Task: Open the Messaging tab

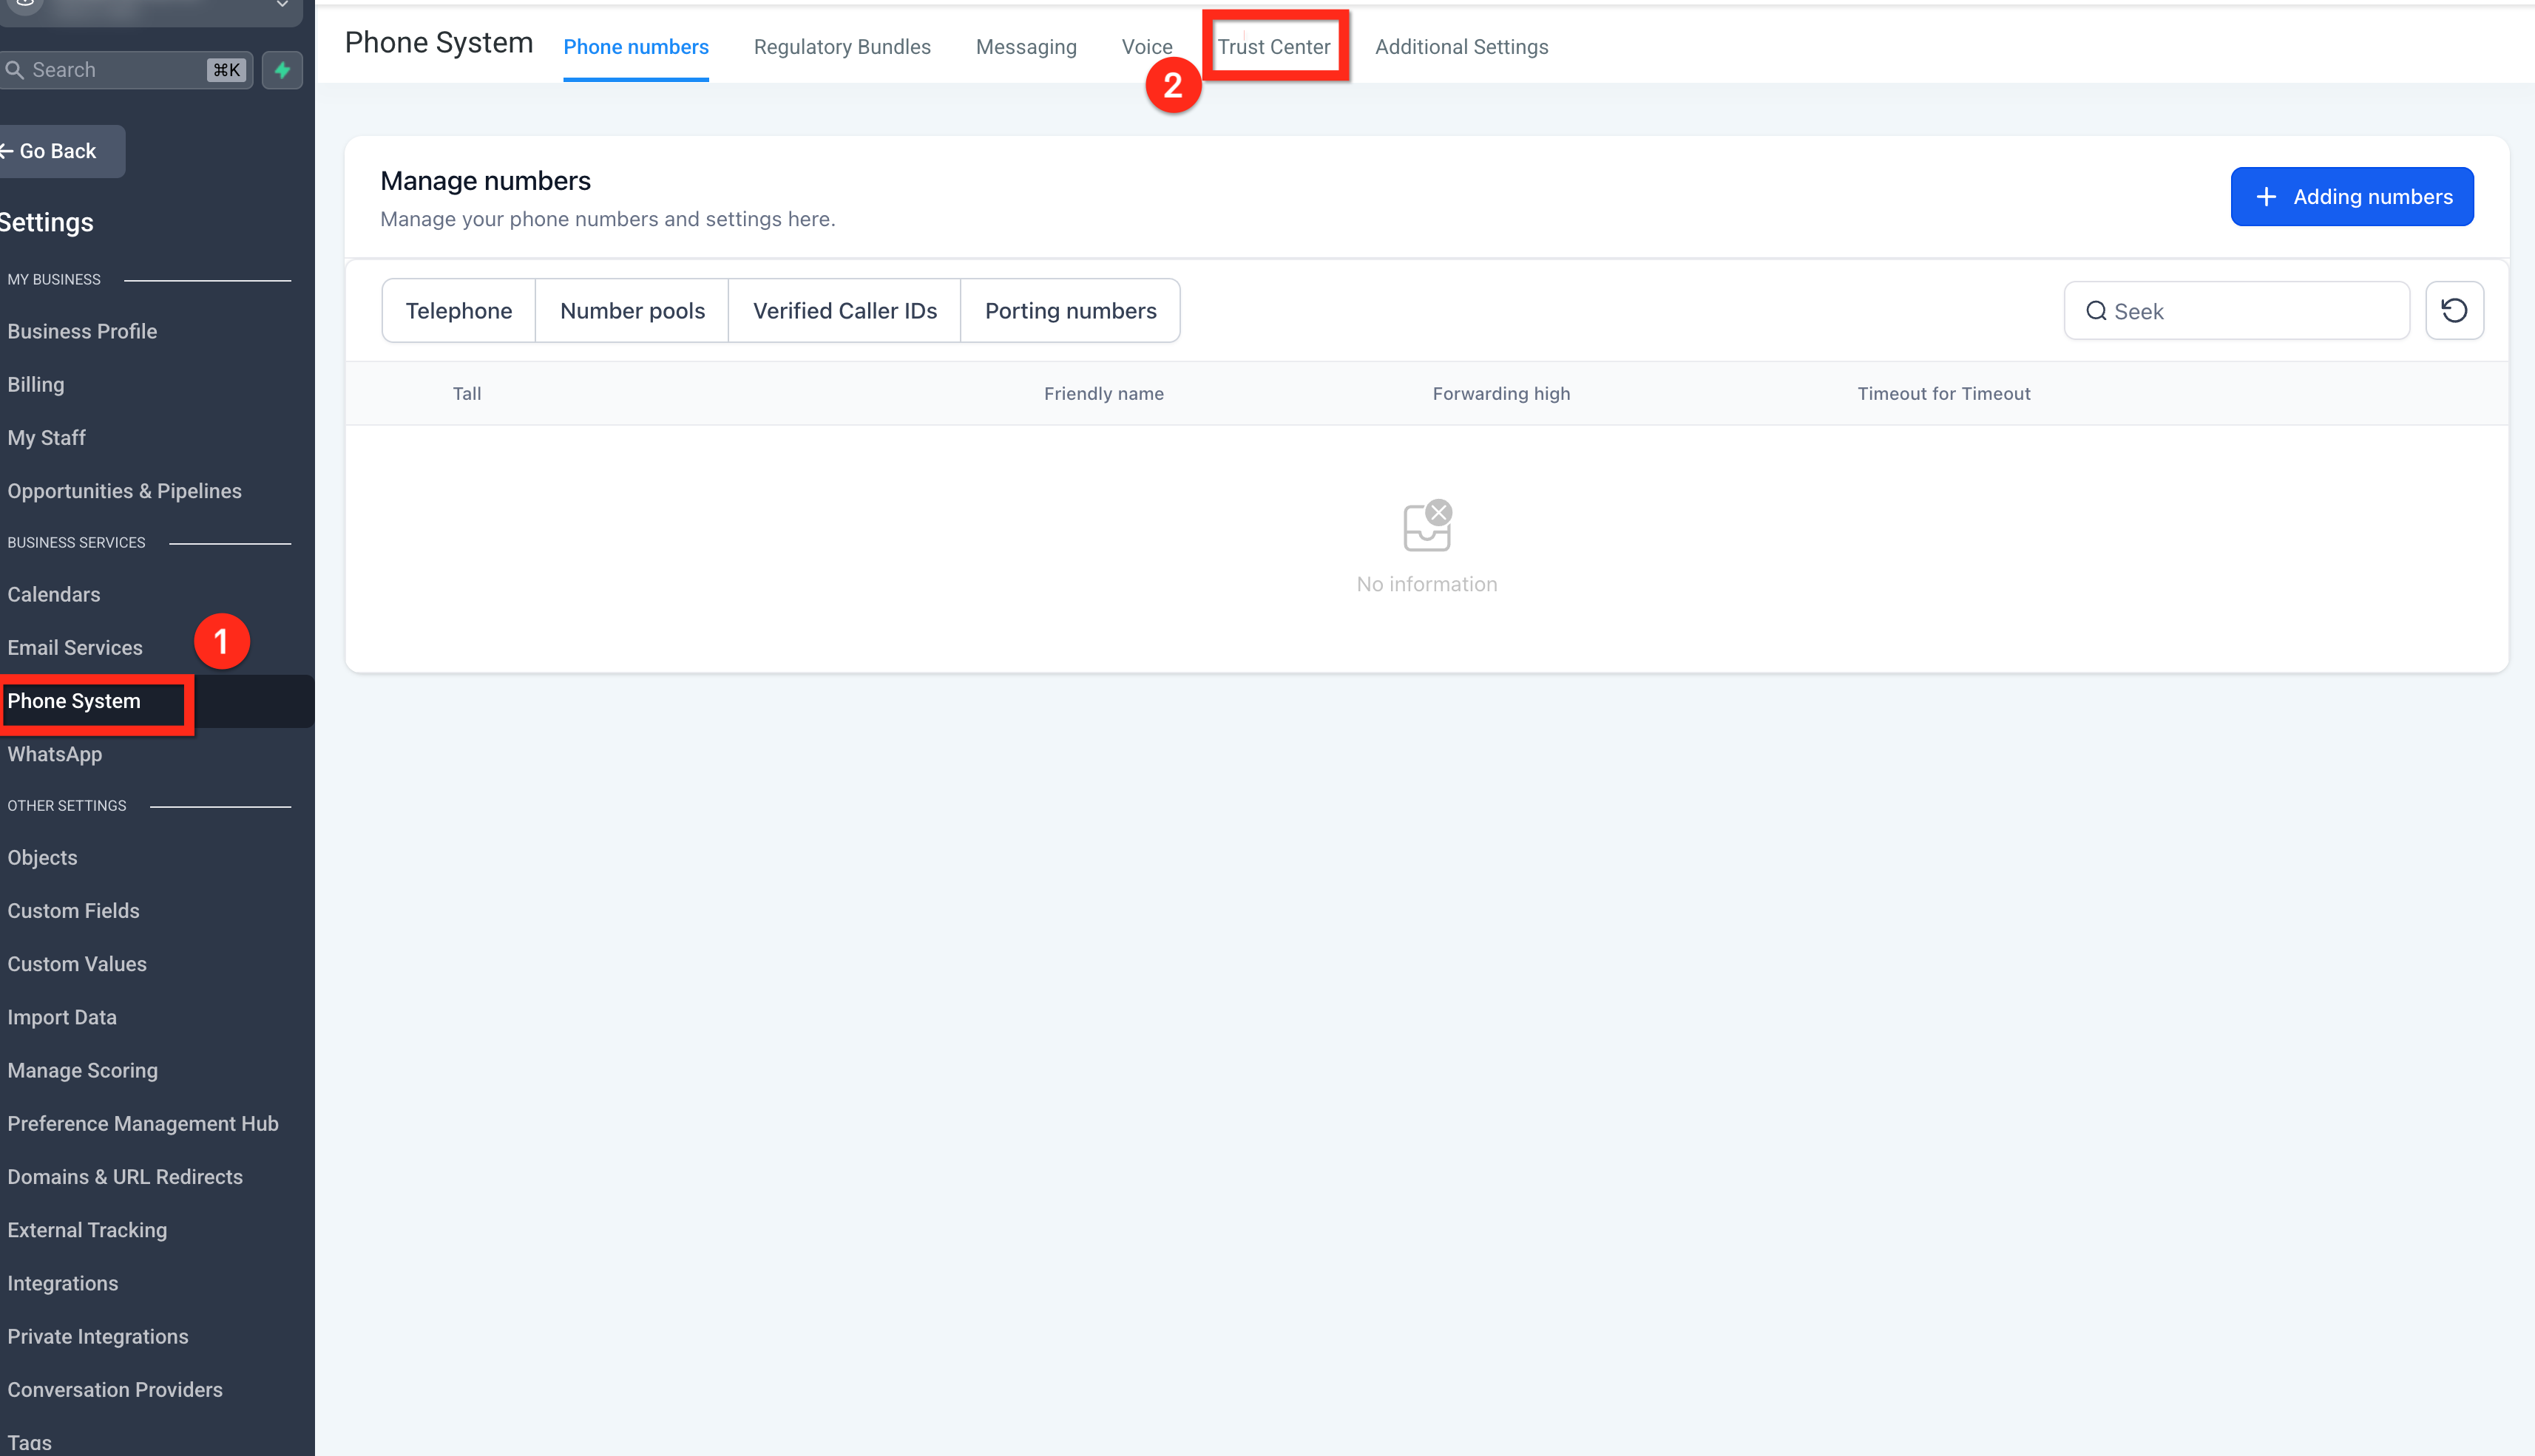Action: pyautogui.click(x=1026, y=46)
